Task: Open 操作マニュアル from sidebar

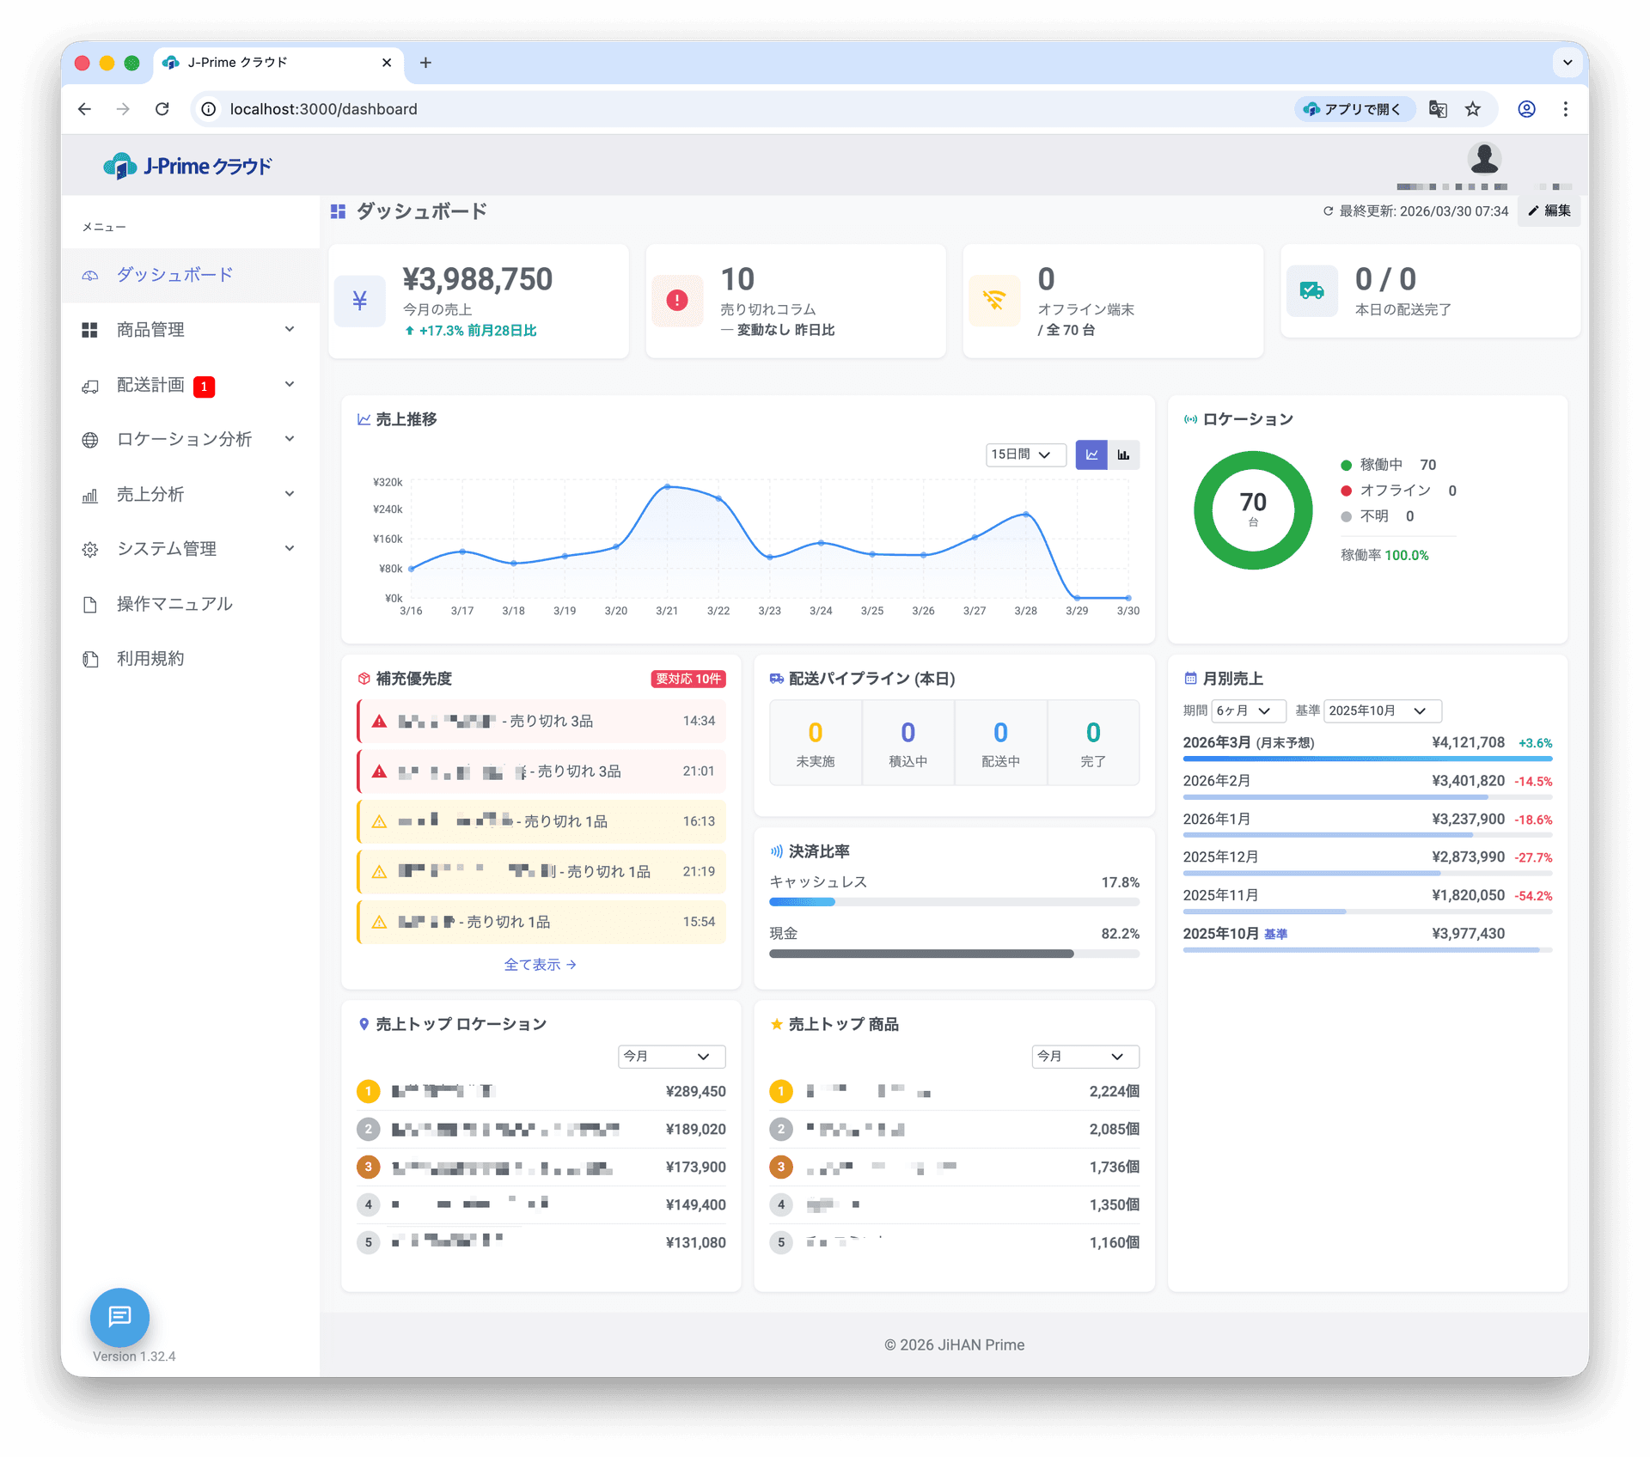Action: pos(174,604)
